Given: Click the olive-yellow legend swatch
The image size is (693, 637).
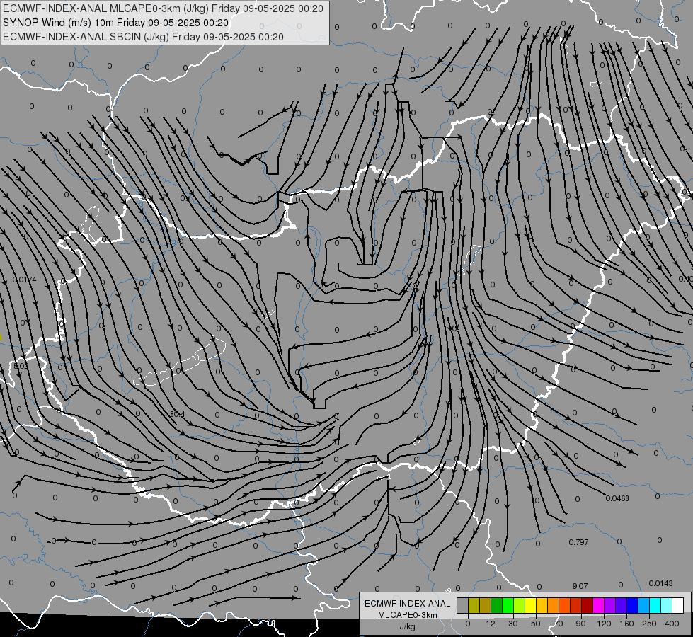Looking at the screenshot, I should point(474,605).
